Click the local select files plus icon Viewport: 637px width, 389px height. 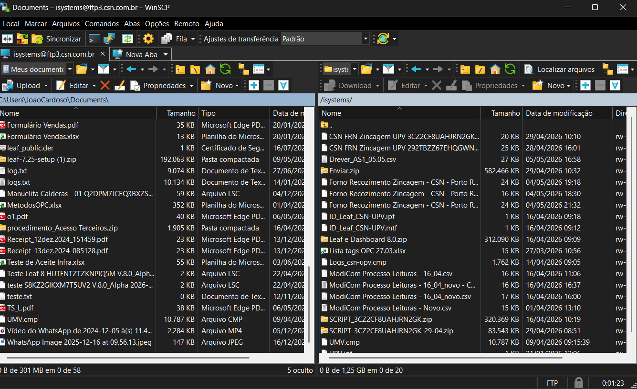coord(253,86)
